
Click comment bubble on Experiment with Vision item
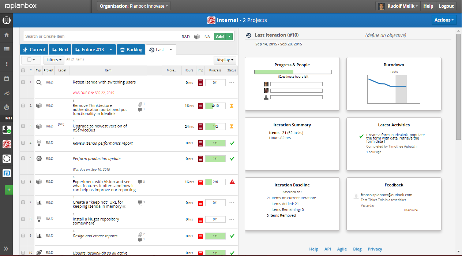click(140, 182)
